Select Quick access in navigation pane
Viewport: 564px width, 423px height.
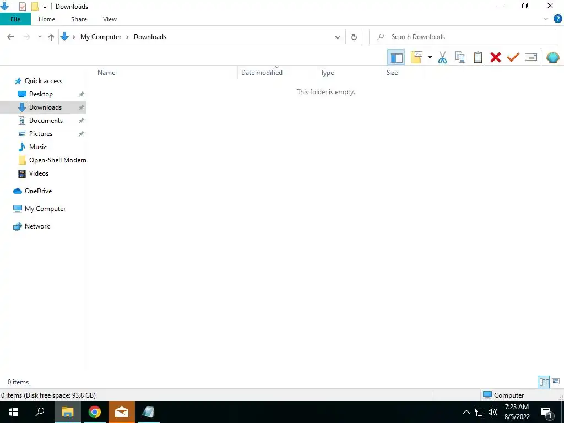point(43,81)
